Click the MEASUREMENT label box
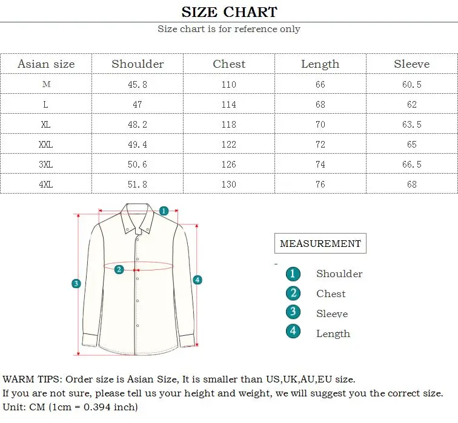This screenshot has width=458, height=423. pyautogui.click(x=320, y=243)
